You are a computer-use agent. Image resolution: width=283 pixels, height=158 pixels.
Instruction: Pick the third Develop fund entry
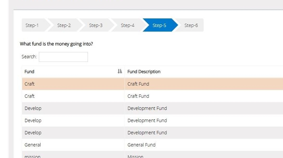pos(33,133)
